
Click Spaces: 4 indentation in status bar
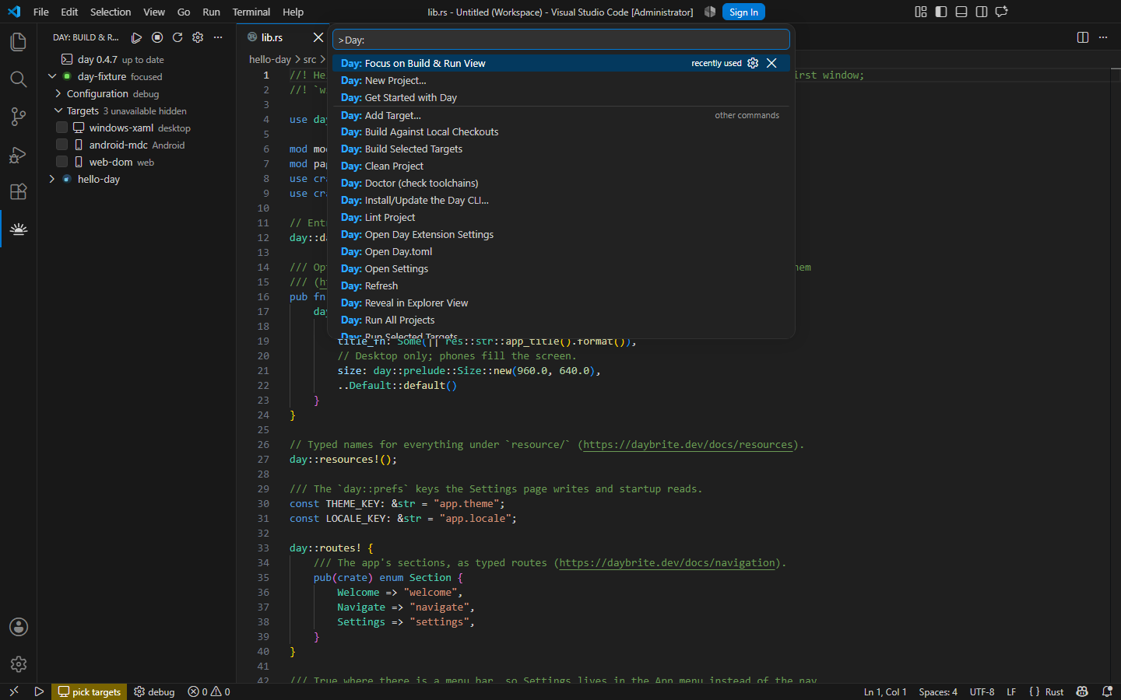(x=938, y=691)
